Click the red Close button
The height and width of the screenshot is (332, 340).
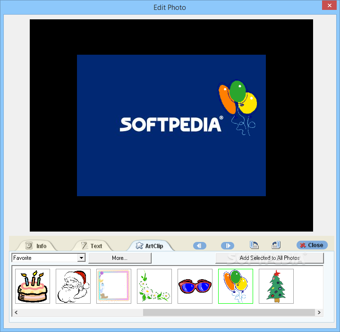[312, 245]
